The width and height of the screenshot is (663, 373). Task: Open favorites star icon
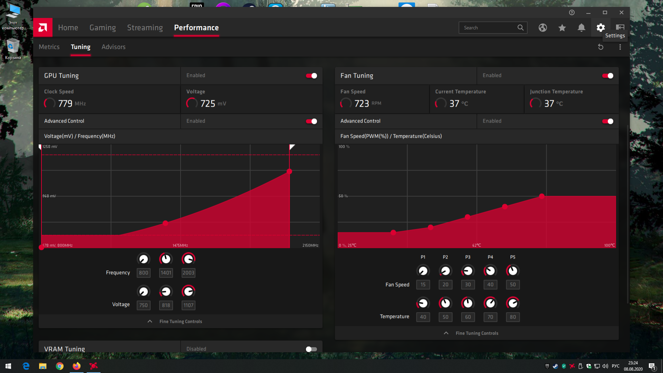pos(562,28)
